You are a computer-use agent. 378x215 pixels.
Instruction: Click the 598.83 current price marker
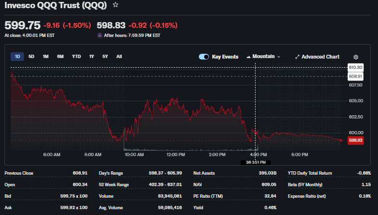coord(355,140)
